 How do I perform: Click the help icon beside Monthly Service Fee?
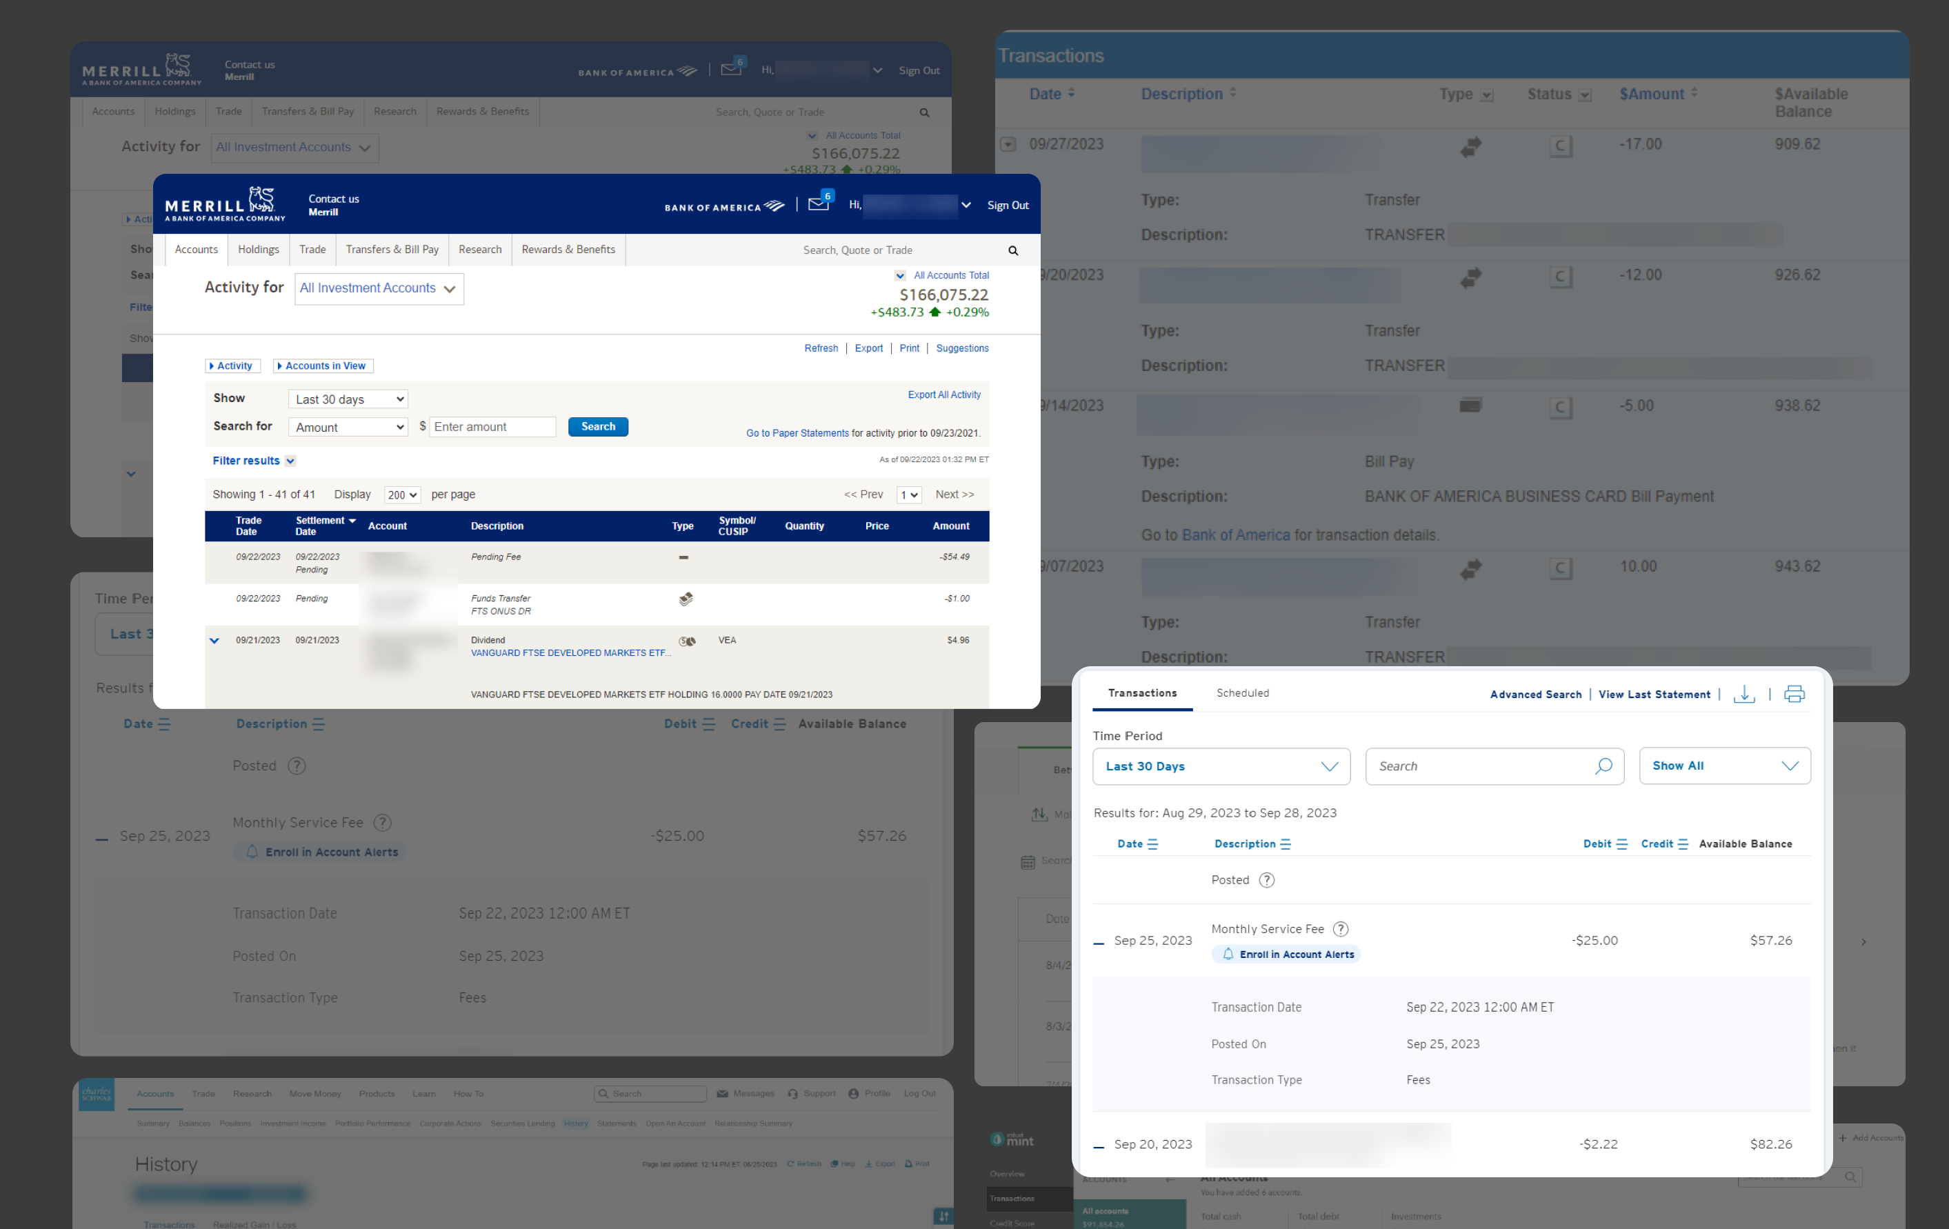click(1340, 928)
